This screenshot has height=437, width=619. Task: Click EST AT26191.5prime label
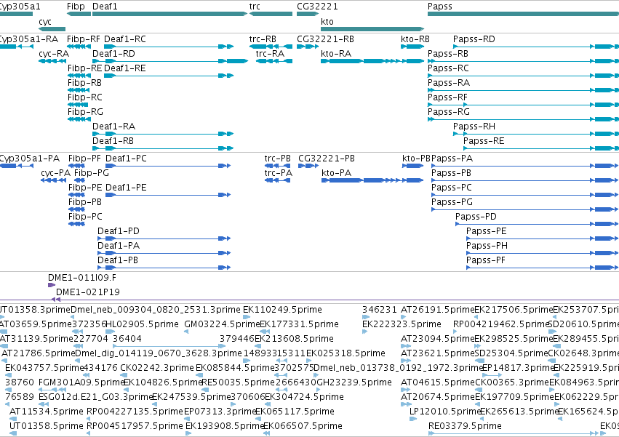click(x=437, y=310)
